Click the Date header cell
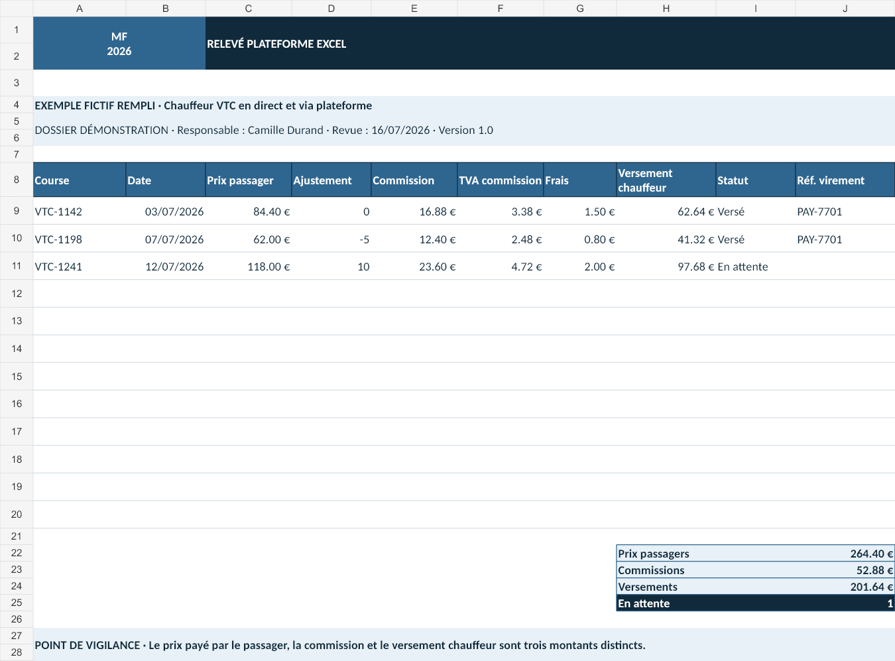This screenshot has width=895, height=661. [x=166, y=180]
